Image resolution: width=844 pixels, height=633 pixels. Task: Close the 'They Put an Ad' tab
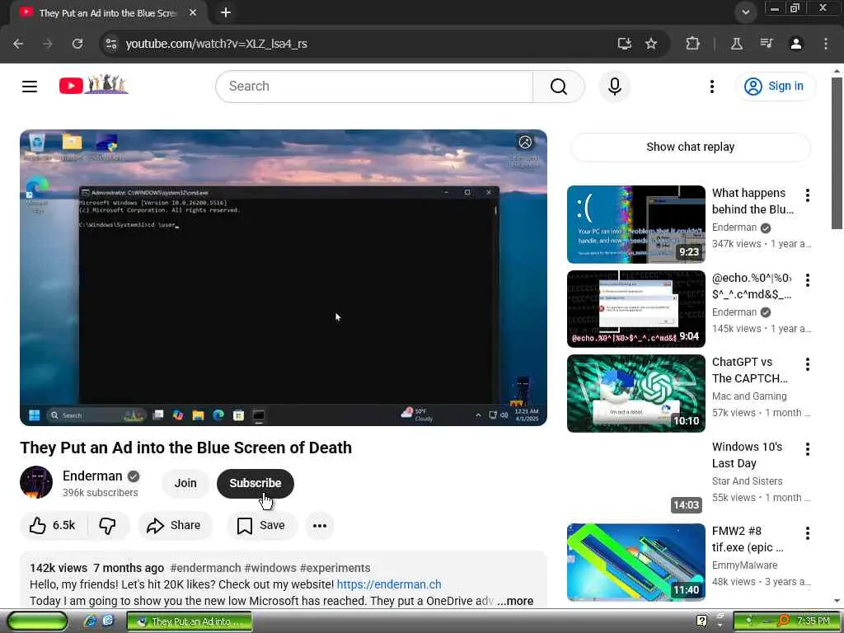click(193, 12)
